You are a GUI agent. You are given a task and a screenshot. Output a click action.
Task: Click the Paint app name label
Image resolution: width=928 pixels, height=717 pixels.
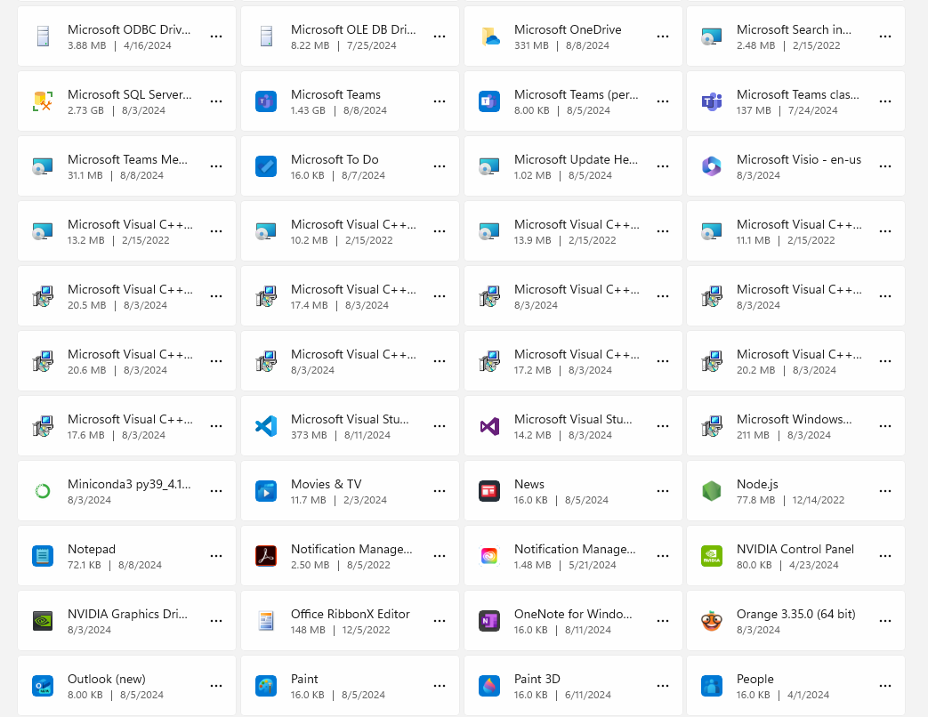click(304, 679)
